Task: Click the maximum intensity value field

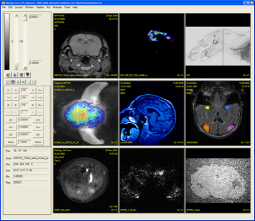Action: [x=31, y=182]
